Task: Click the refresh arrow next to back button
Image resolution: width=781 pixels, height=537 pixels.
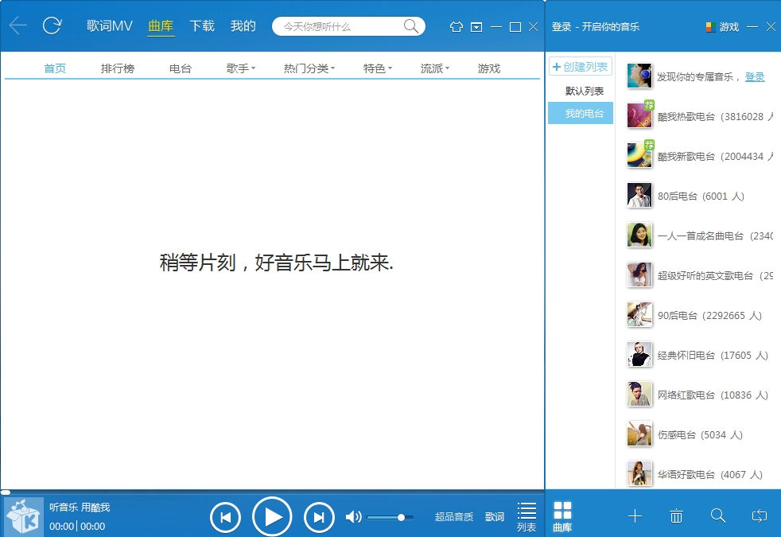Action: (x=51, y=25)
